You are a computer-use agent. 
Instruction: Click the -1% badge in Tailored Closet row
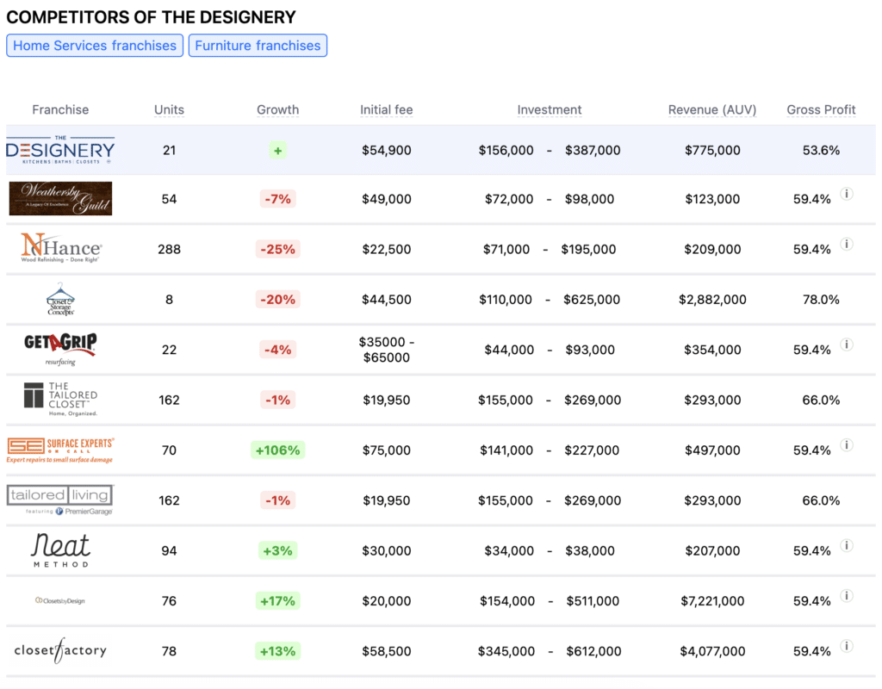click(x=278, y=400)
